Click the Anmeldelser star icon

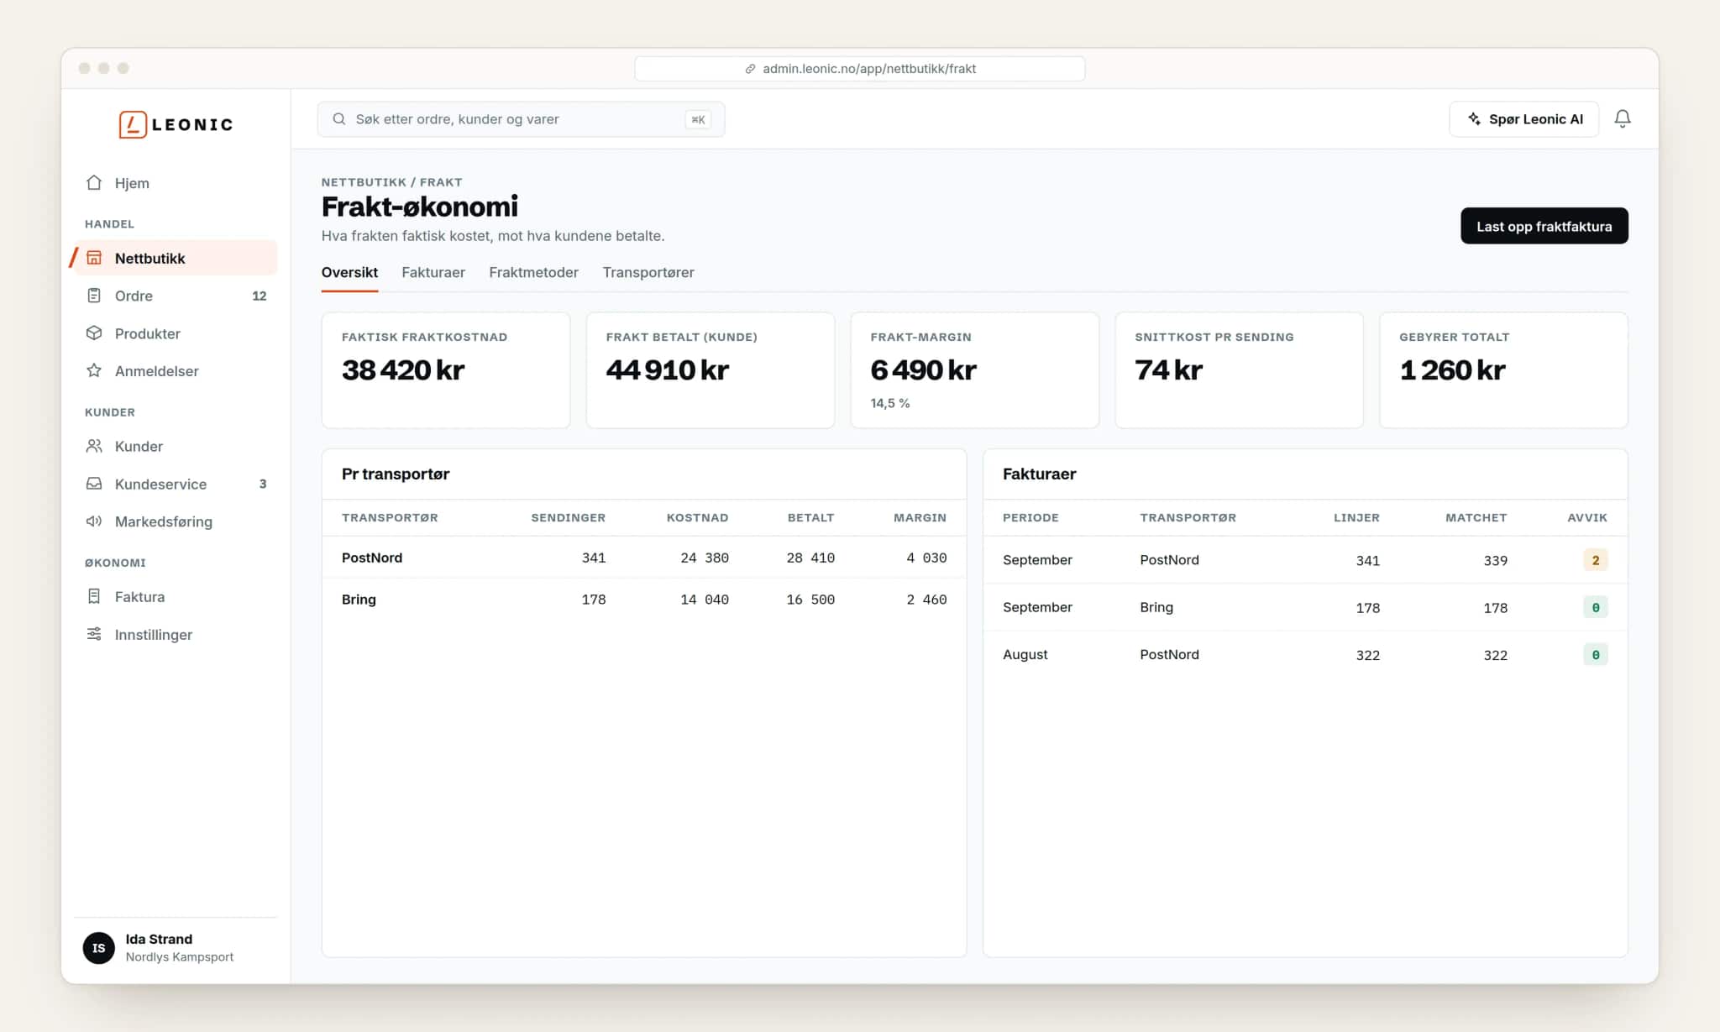(94, 370)
